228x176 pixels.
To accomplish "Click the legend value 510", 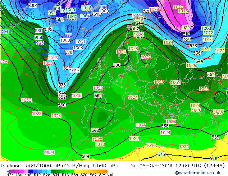I will coord(37,175).
